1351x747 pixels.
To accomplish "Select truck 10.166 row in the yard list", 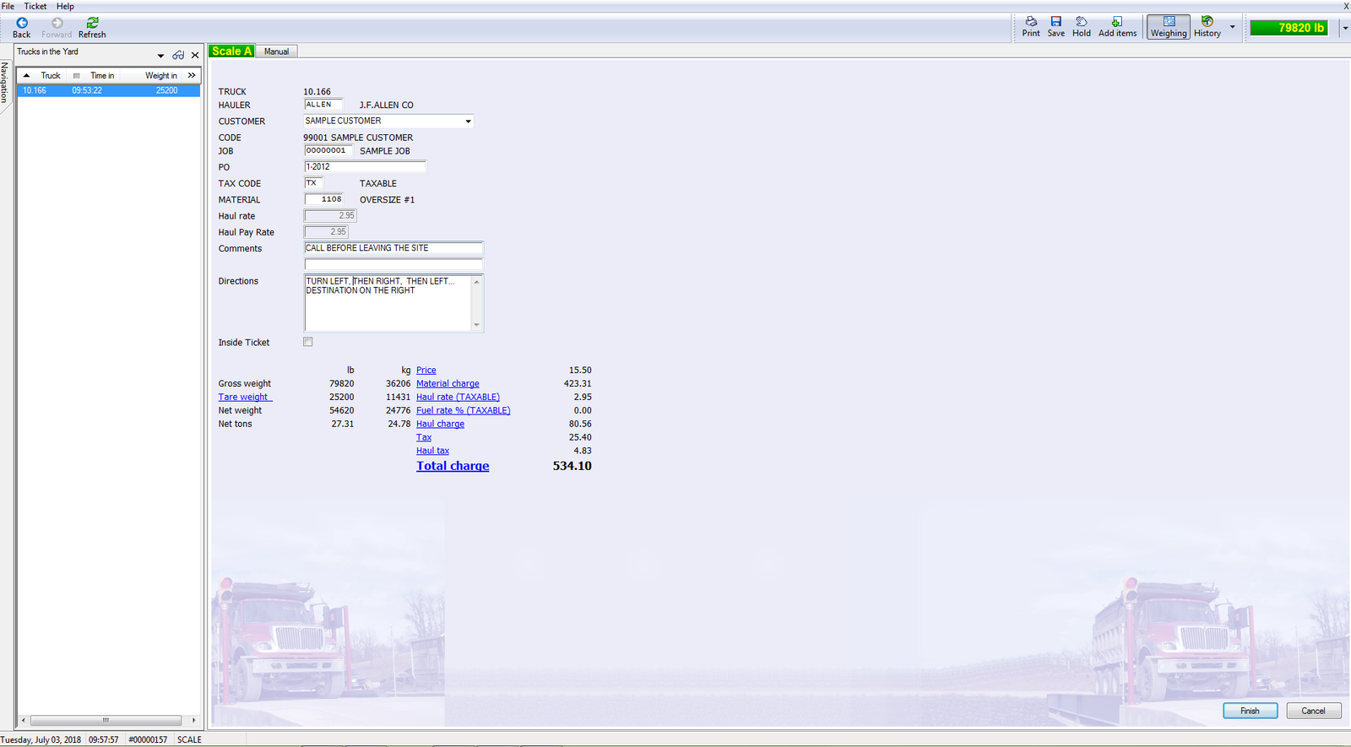I will click(108, 90).
